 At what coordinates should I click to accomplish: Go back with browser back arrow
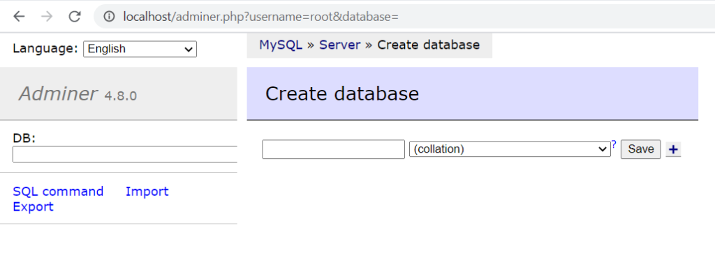[x=19, y=17]
